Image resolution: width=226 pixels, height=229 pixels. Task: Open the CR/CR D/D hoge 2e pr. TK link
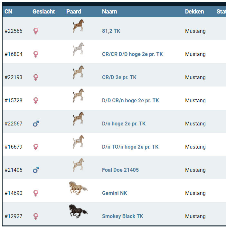[132, 54]
